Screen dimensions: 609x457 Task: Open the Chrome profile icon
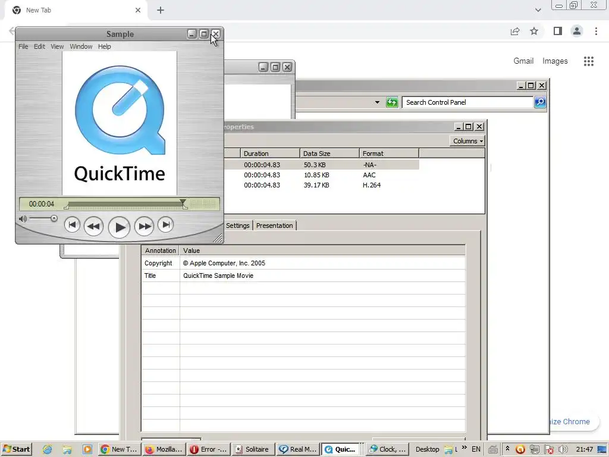pos(577,31)
